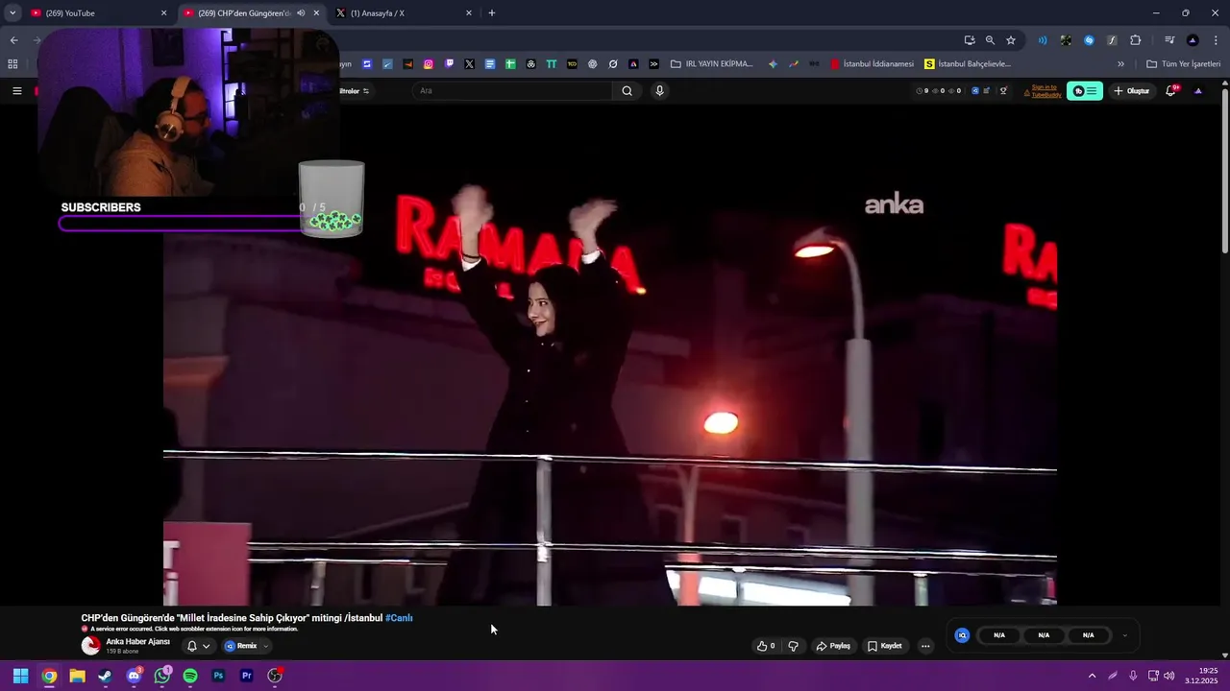This screenshot has width=1230, height=691.
Task: Click the install/cast screen icon in address bar
Action: click(x=970, y=40)
